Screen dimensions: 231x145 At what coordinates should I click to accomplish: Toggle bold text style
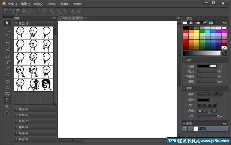[x=200, y=111]
